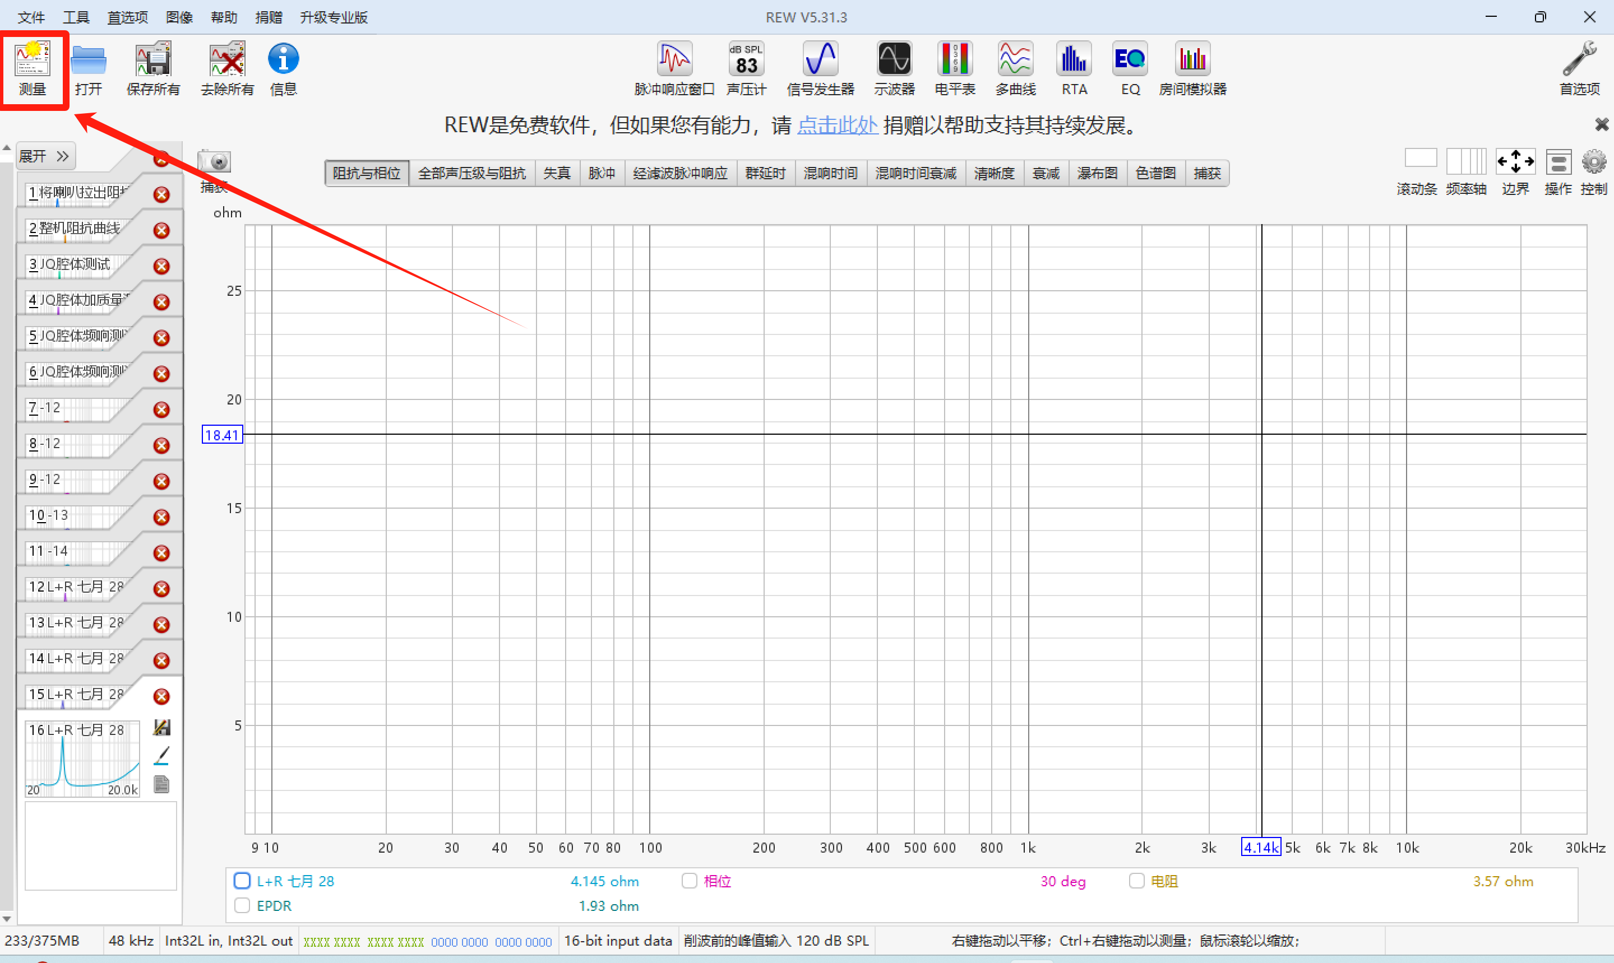Click the measurement list scroll down arrow

7,919
